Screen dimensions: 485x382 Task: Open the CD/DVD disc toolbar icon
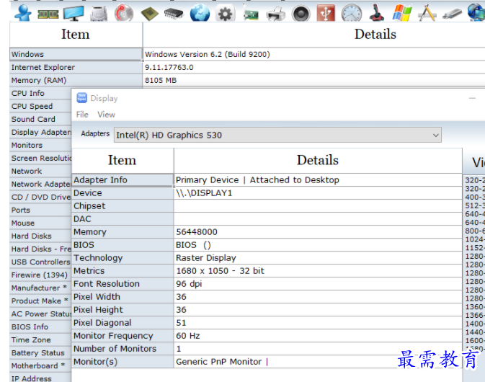[124, 13]
